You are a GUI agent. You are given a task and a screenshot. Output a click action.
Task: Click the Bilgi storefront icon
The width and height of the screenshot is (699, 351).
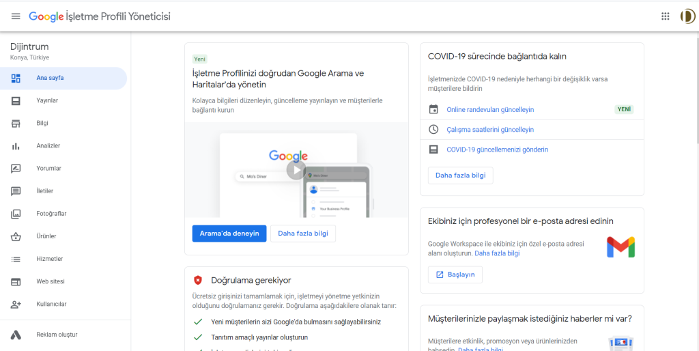16,124
